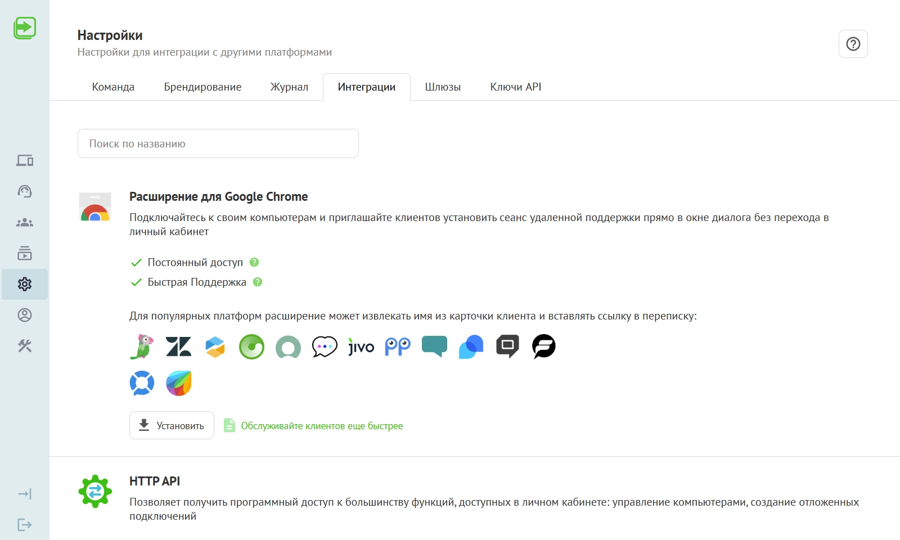
Task: Follow the Обслуживайте клиентов еще быстрее link
Action: pyautogui.click(x=322, y=426)
